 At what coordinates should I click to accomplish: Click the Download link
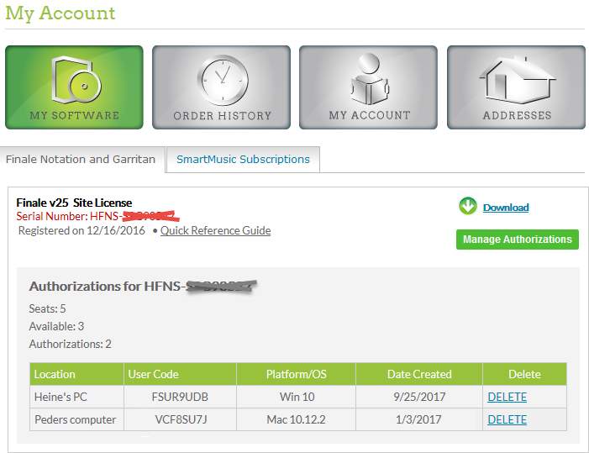pyautogui.click(x=506, y=208)
